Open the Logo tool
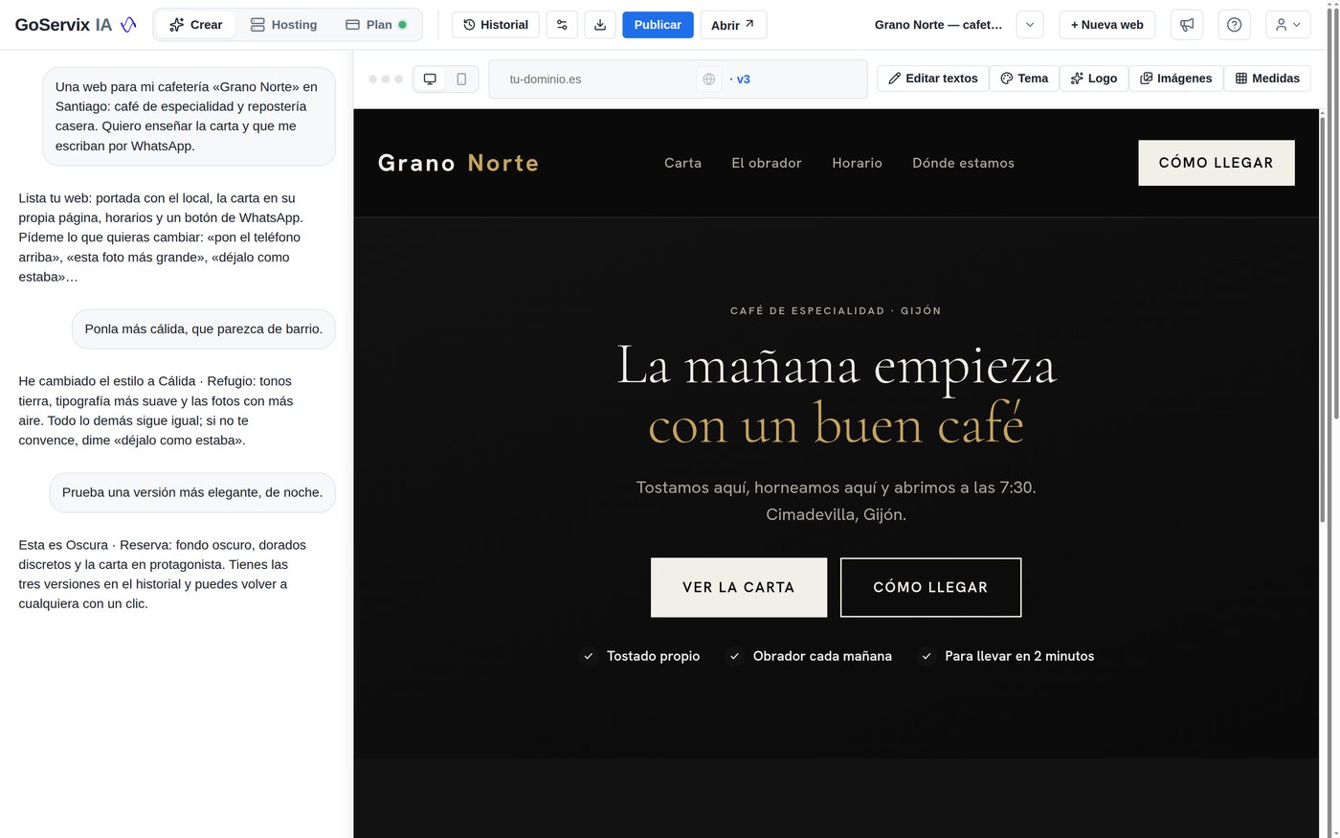The height and width of the screenshot is (838, 1340). point(1094,79)
